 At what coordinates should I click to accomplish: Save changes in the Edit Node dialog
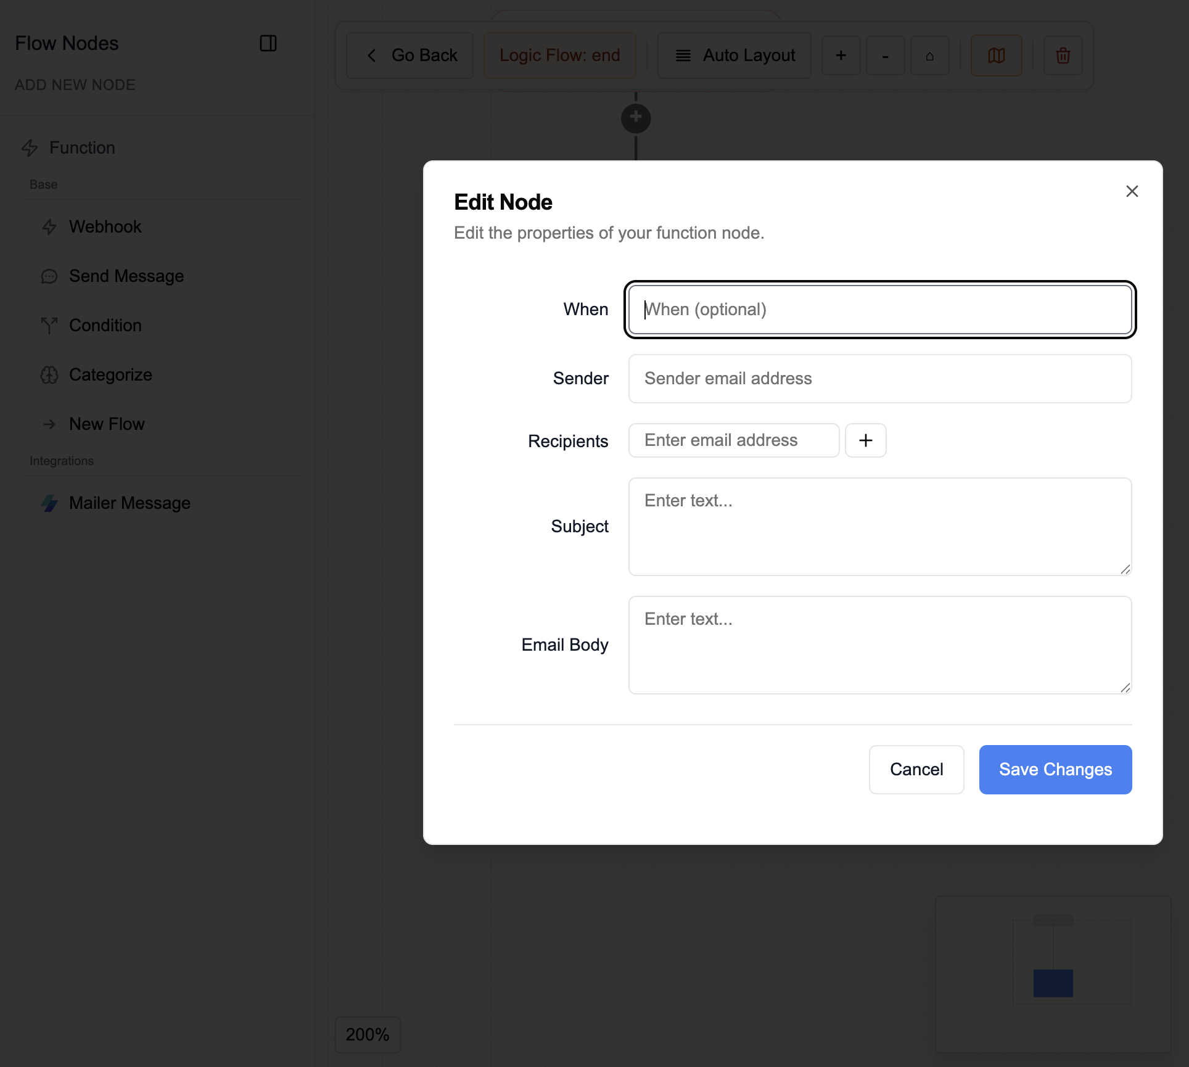1055,769
